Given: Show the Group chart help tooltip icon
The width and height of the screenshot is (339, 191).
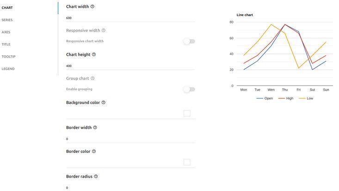Looking at the screenshot, I should click(92, 78).
